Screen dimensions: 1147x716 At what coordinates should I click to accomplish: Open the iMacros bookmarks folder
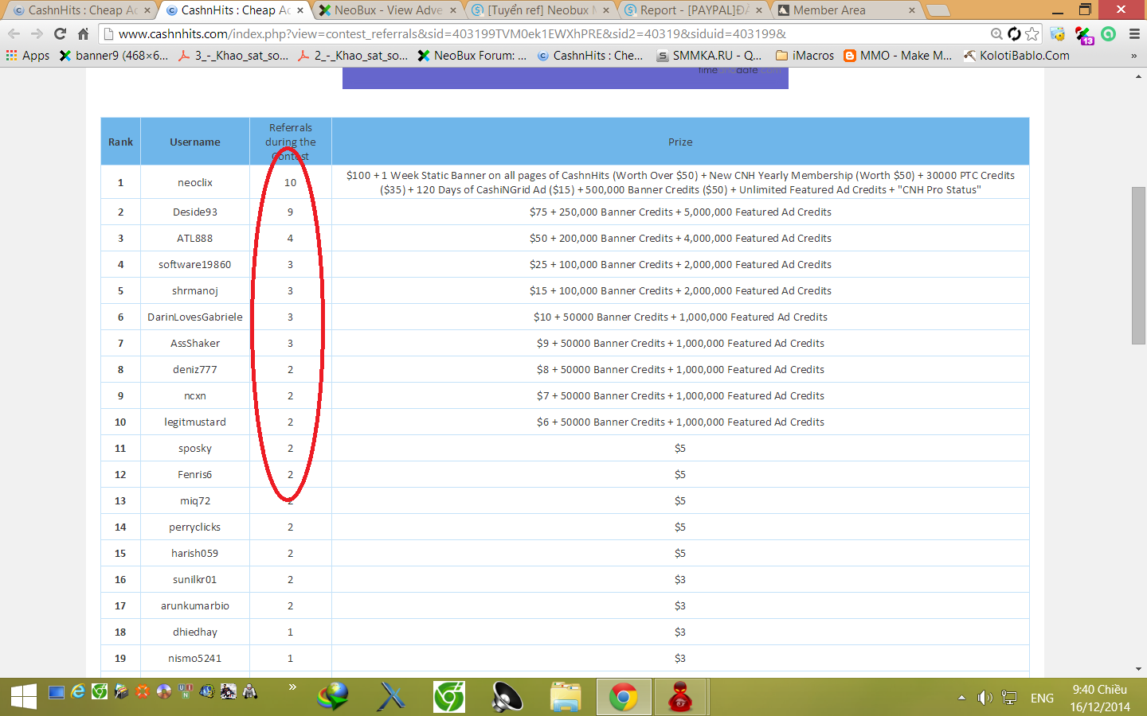click(804, 56)
